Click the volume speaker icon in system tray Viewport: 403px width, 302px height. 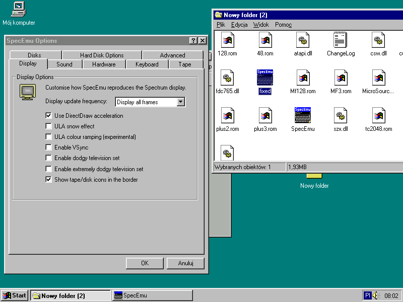(x=376, y=295)
